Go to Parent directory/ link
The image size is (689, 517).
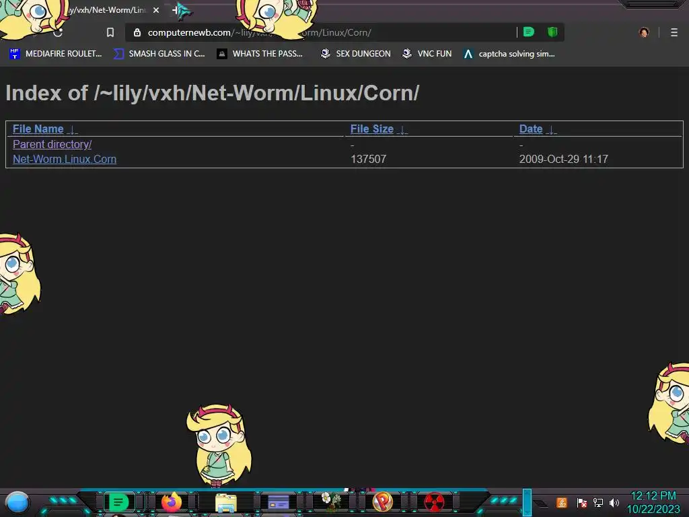[x=52, y=144]
